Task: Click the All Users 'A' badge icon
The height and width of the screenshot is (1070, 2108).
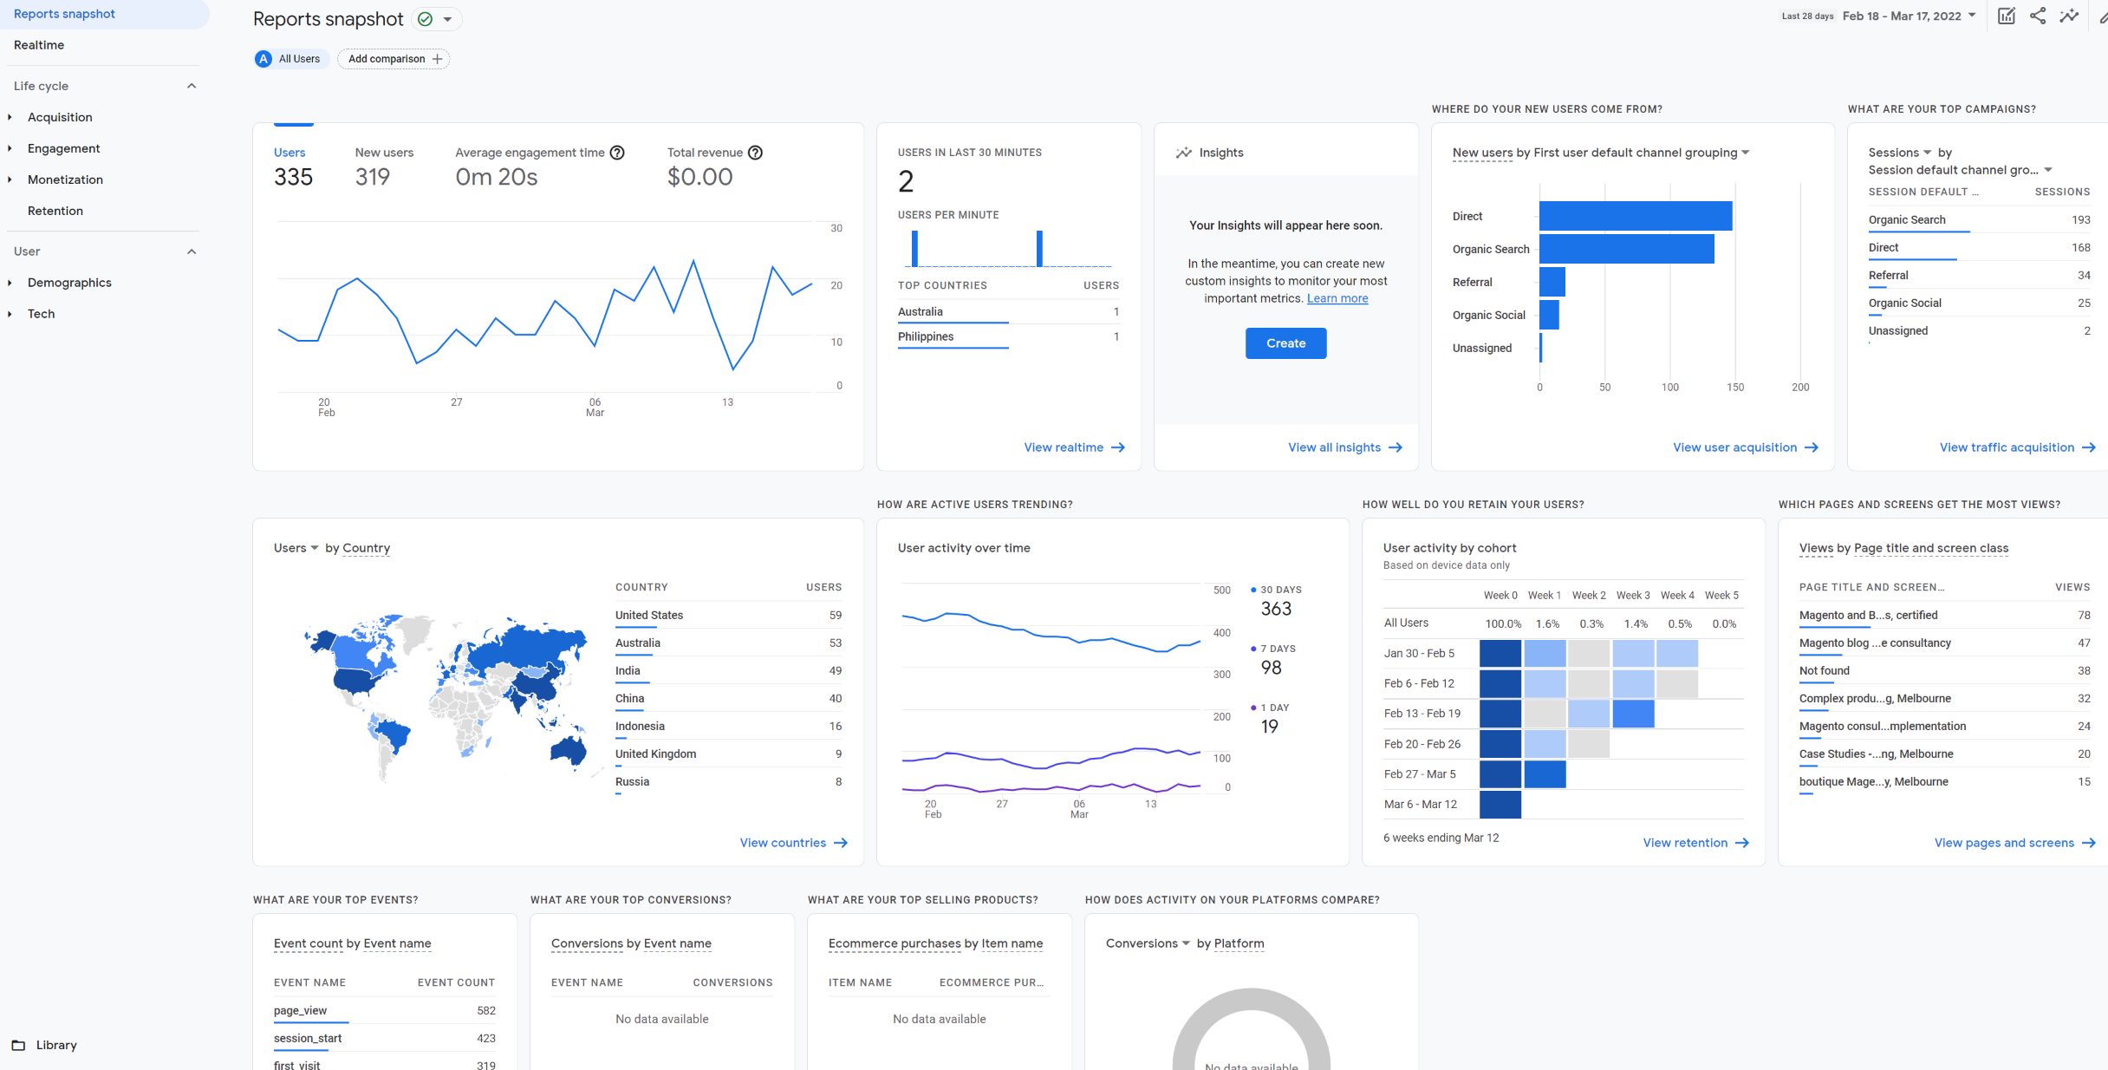Action: (263, 59)
